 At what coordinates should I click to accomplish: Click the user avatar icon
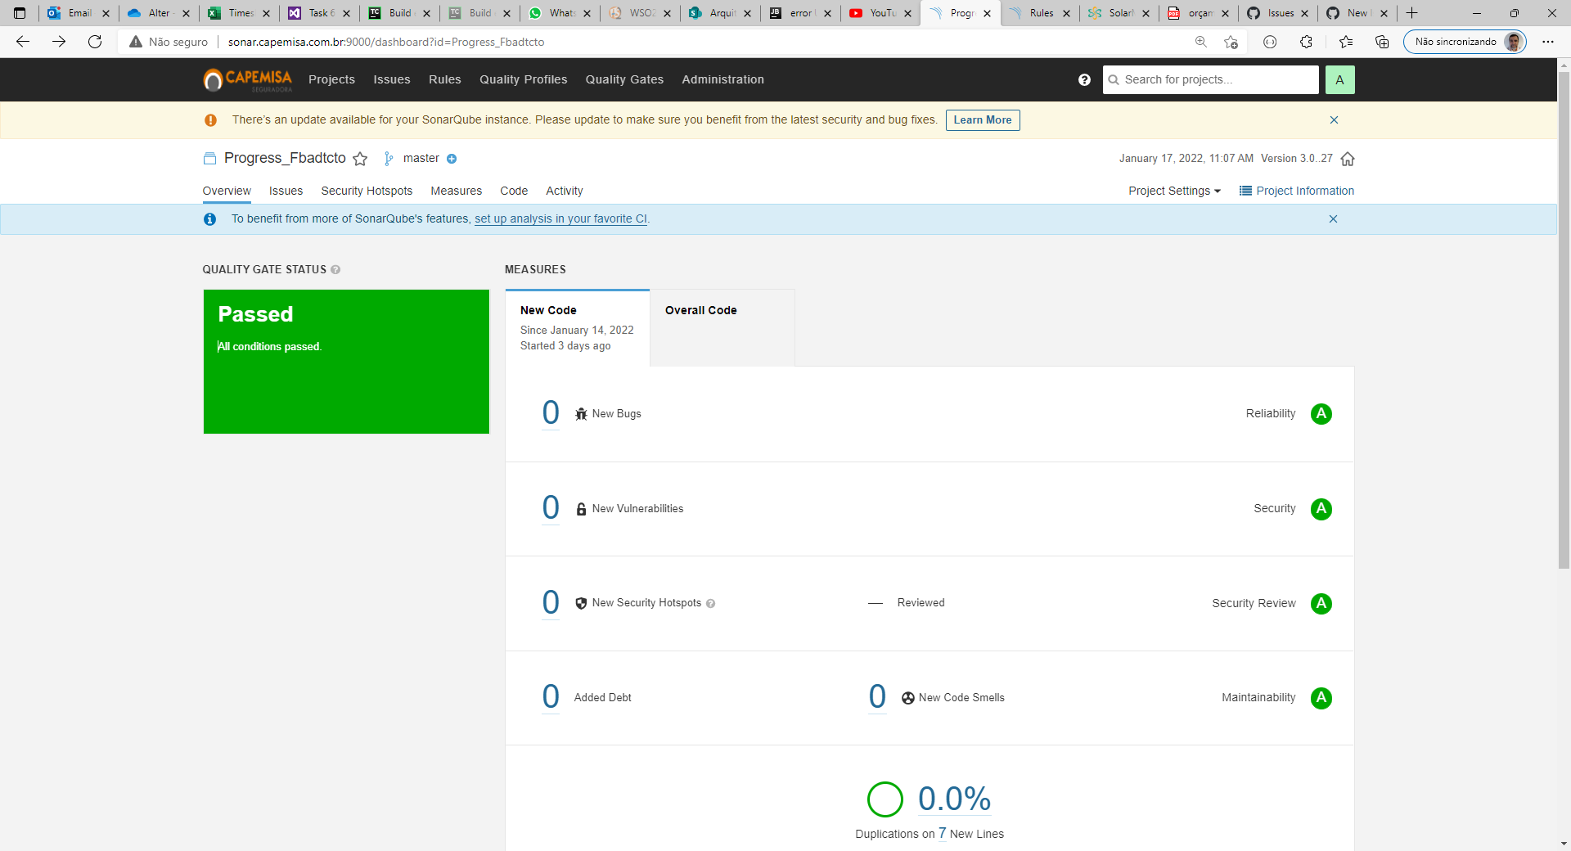1339,79
